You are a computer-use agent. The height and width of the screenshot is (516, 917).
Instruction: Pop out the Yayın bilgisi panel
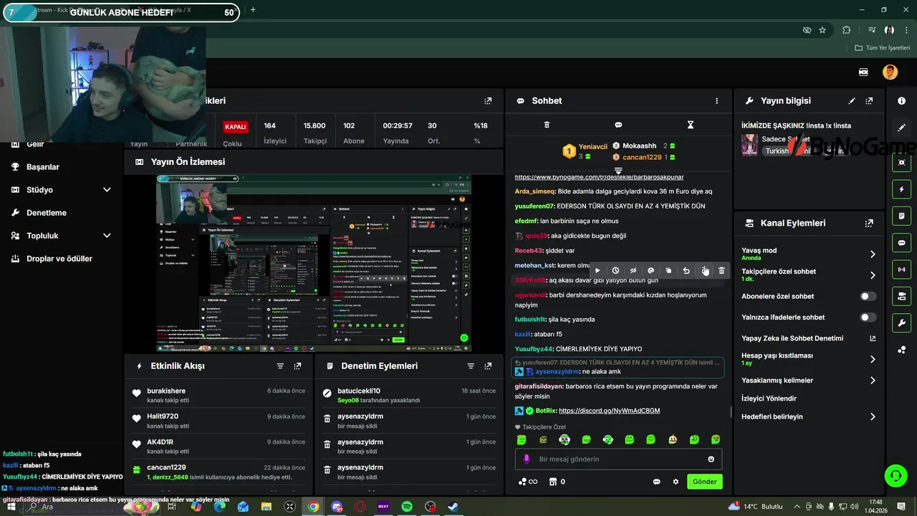[869, 101]
